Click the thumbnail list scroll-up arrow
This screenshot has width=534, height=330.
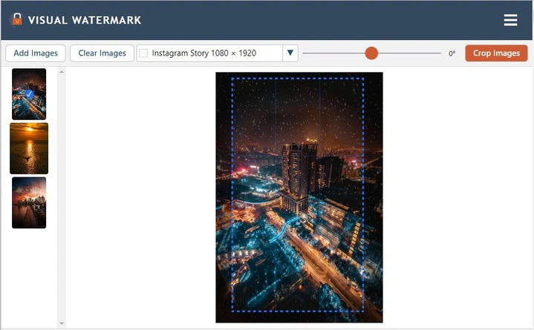click(x=62, y=72)
